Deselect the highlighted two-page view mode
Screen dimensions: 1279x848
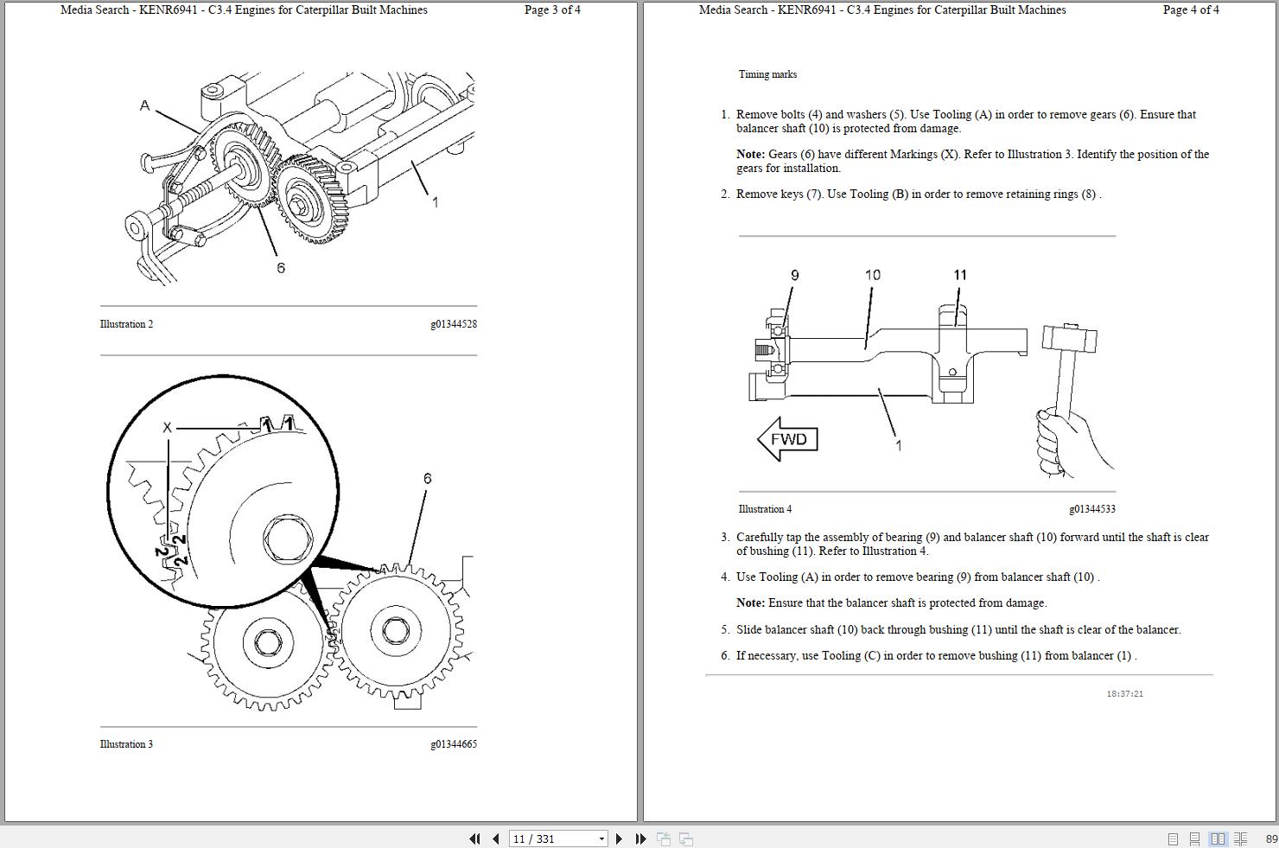click(1217, 838)
